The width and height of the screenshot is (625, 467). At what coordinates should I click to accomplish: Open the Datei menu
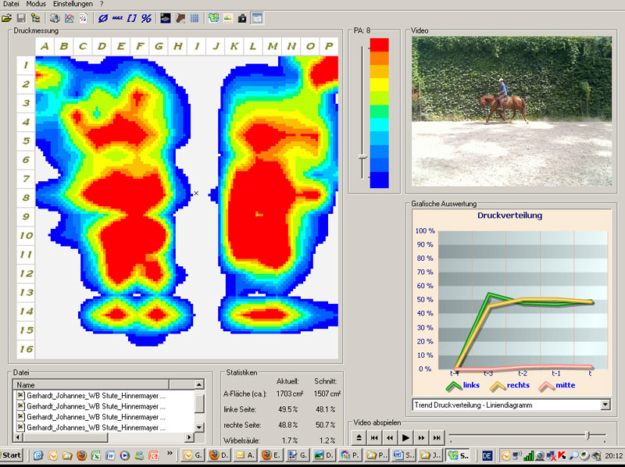tap(12, 5)
